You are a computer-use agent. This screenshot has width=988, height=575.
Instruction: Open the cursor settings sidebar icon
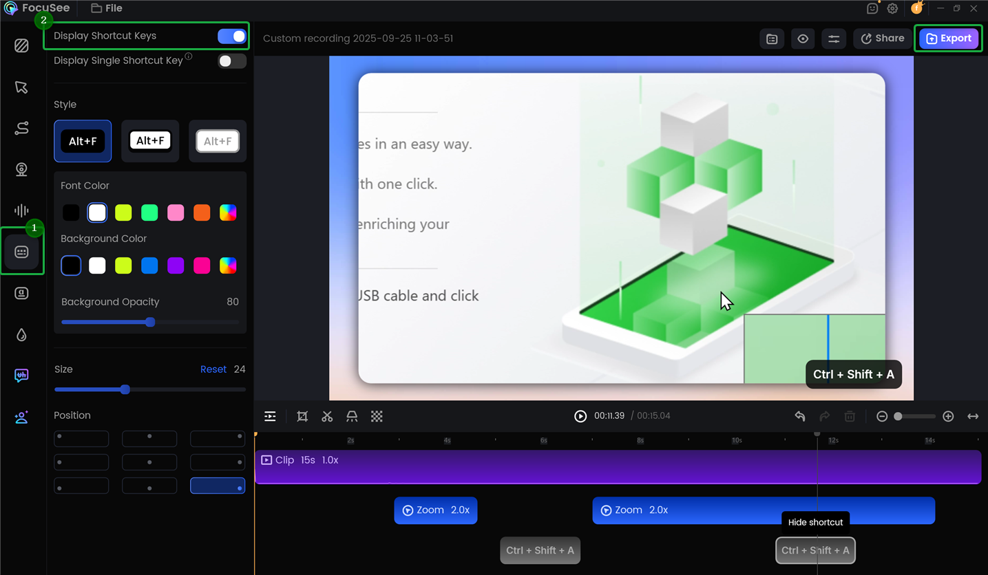click(x=21, y=87)
